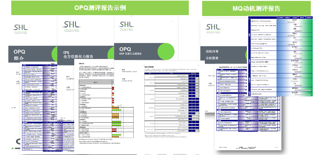The image size is (320, 155).
Task: Click SHL logo on OPQ 简介 cover
Action: pyautogui.click(x=20, y=29)
